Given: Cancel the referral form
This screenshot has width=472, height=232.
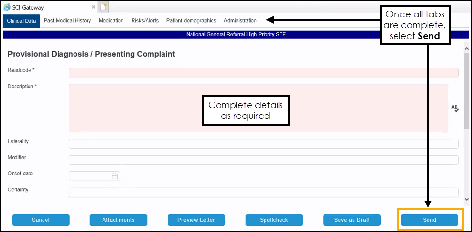Looking at the screenshot, I should pyautogui.click(x=41, y=220).
